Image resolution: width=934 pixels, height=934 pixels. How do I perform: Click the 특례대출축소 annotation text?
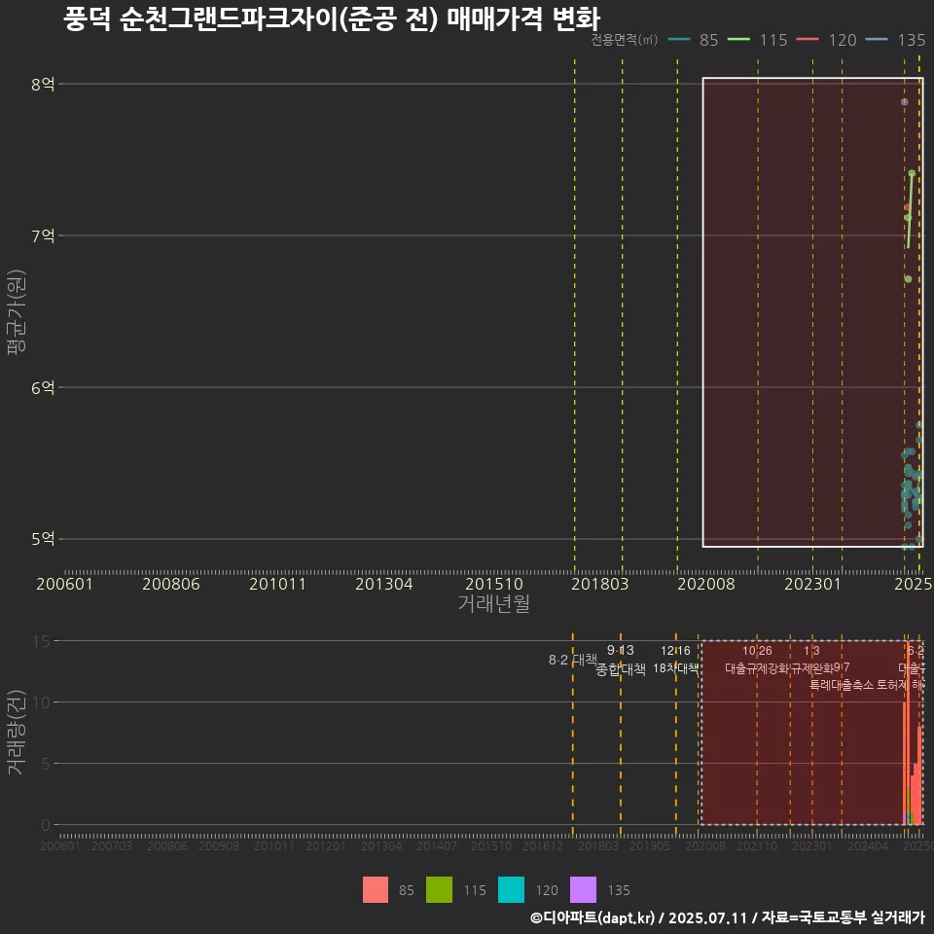843,685
